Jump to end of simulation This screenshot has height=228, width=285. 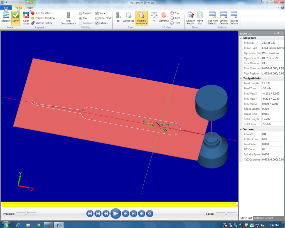point(142,214)
